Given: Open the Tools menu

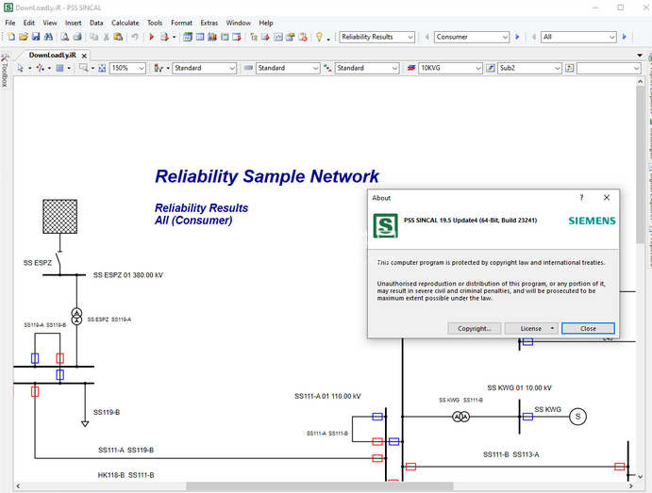Looking at the screenshot, I should click(x=155, y=23).
